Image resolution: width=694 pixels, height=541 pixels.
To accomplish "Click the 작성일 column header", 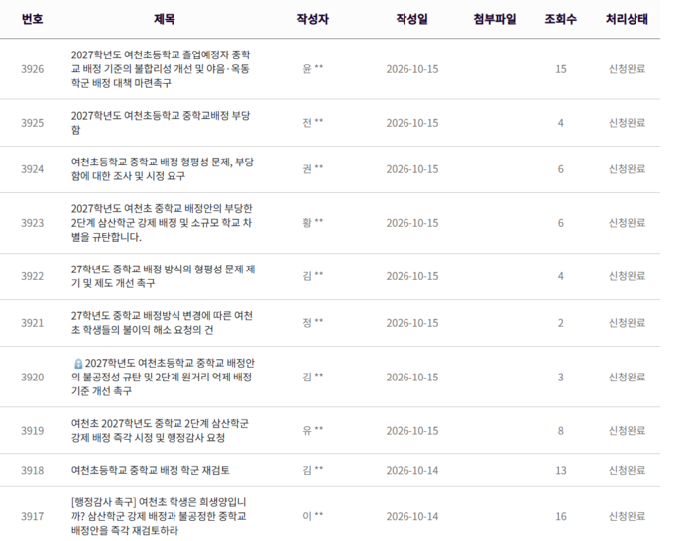I will point(412,19).
